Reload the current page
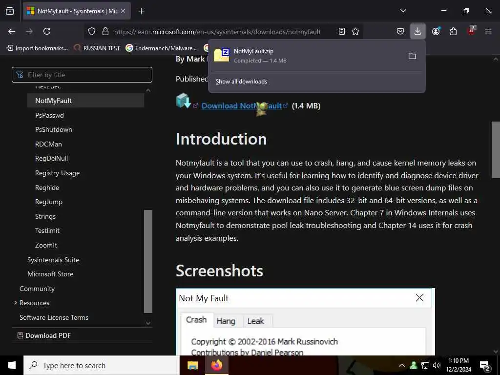The height and width of the screenshot is (375, 500). tap(47, 31)
